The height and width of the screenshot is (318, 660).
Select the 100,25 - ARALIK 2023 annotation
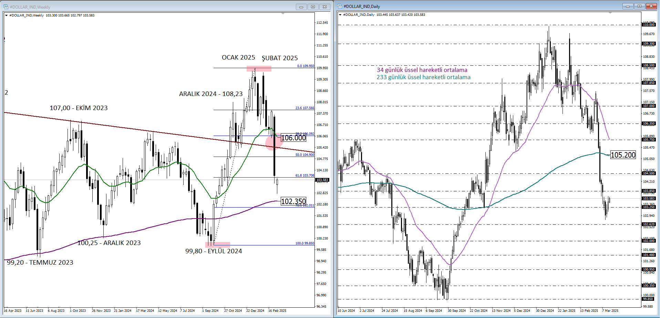[109, 243]
